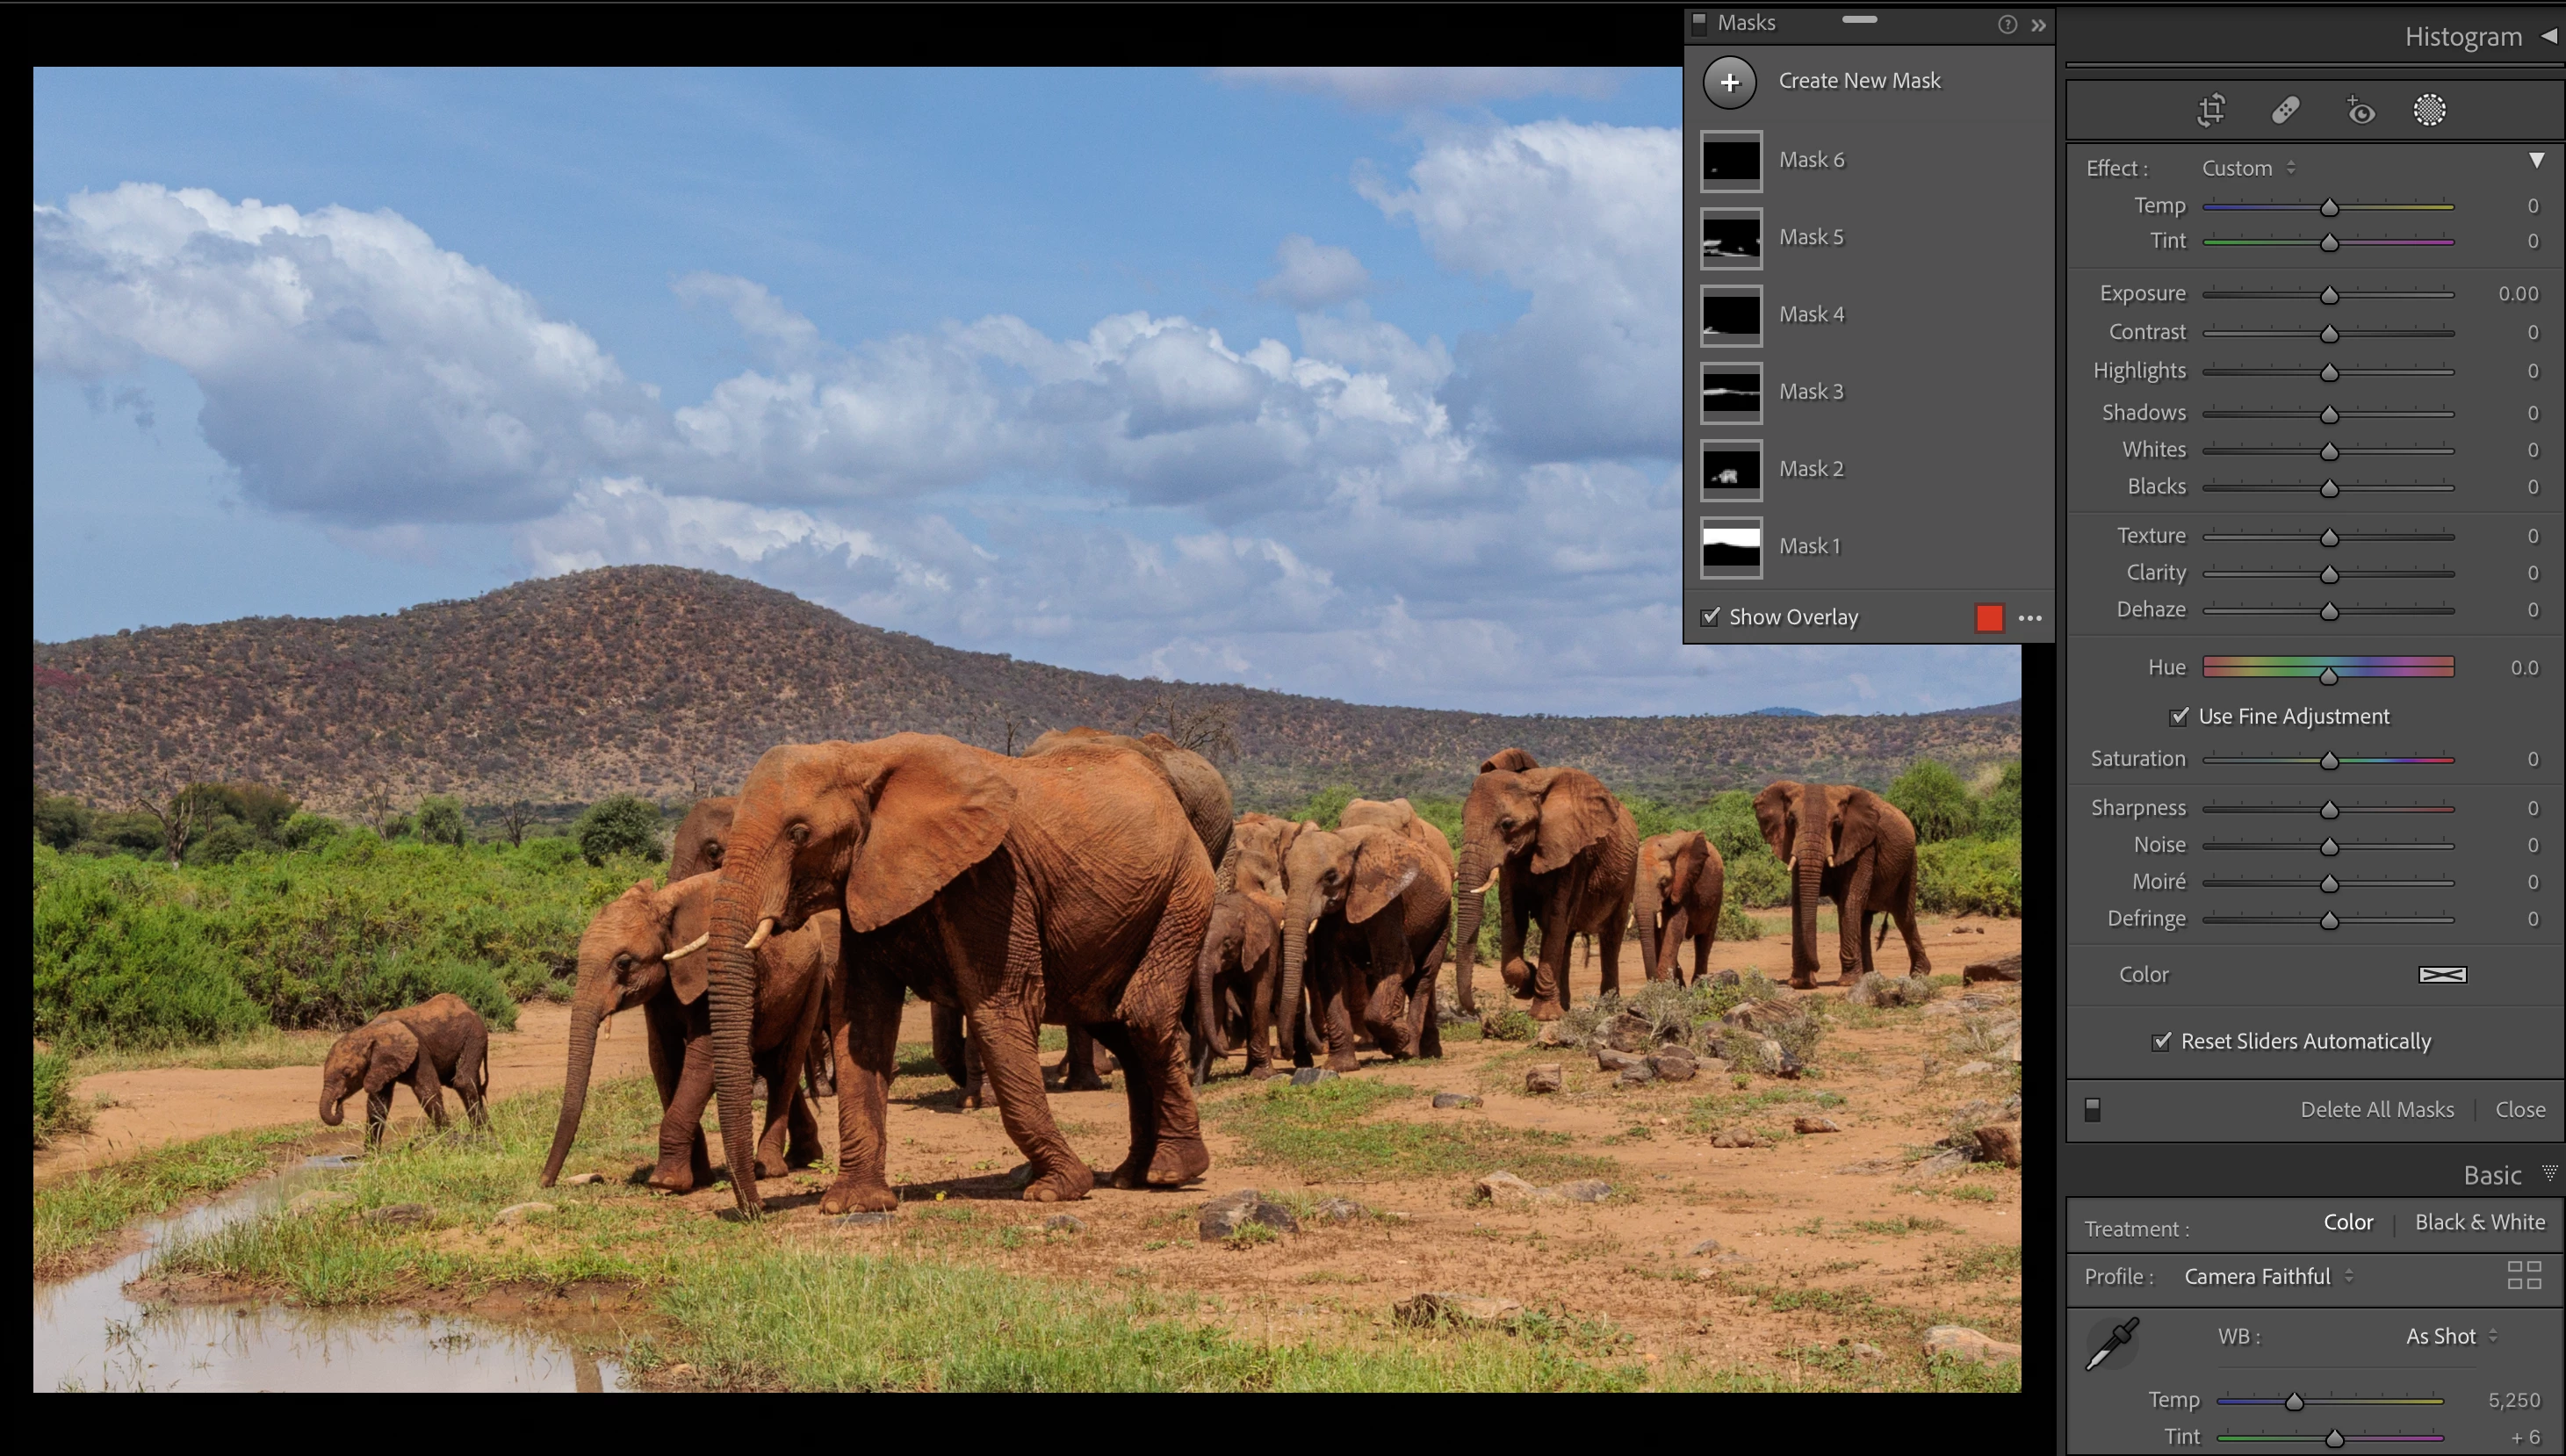
Task: Disable Reset Sliders Automatically checkbox
Action: (2161, 1041)
